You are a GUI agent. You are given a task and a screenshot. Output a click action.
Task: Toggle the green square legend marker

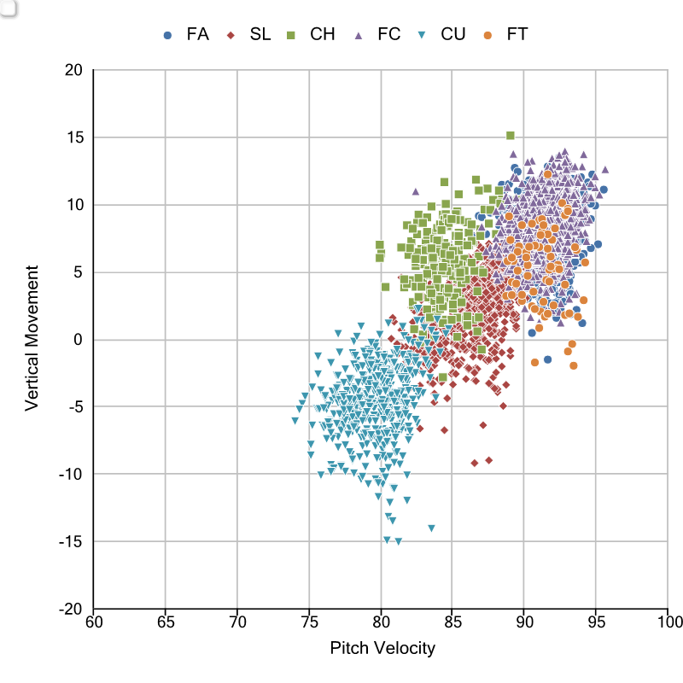pyautogui.click(x=291, y=35)
